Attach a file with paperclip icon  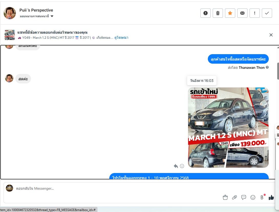pyautogui.click(x=234, y=197)
